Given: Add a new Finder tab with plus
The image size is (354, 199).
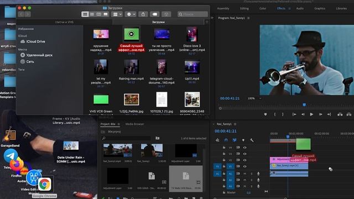Looking at the screenshot, I should [207, 22].
